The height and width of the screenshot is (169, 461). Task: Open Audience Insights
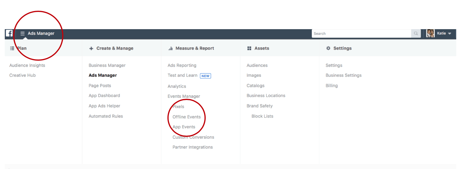pyautogui.click(x=27, y=65)
